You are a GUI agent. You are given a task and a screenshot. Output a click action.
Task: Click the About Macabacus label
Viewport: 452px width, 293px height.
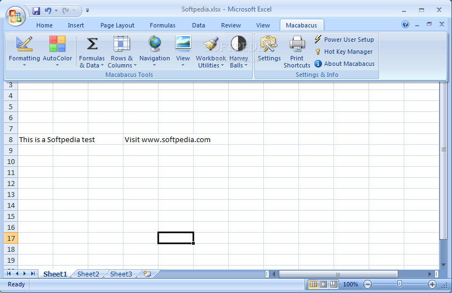[x=349, y=64]
